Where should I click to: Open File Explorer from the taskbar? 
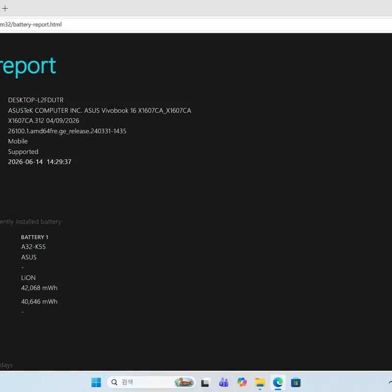260,382
